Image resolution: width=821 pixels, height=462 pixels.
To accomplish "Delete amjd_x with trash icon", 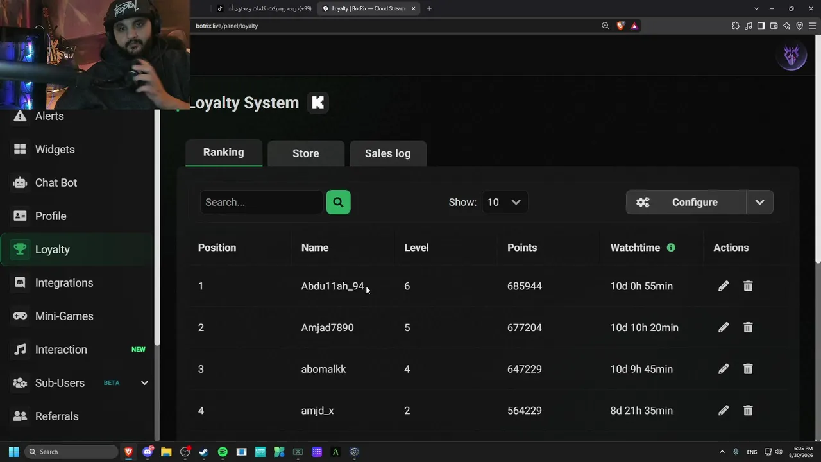I will coord(748,411).
